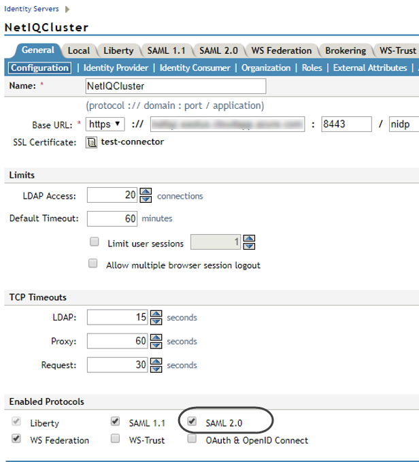Enable OAuth & OpenID Connect checkbox

pyautogui.click(x=192, y=439)
